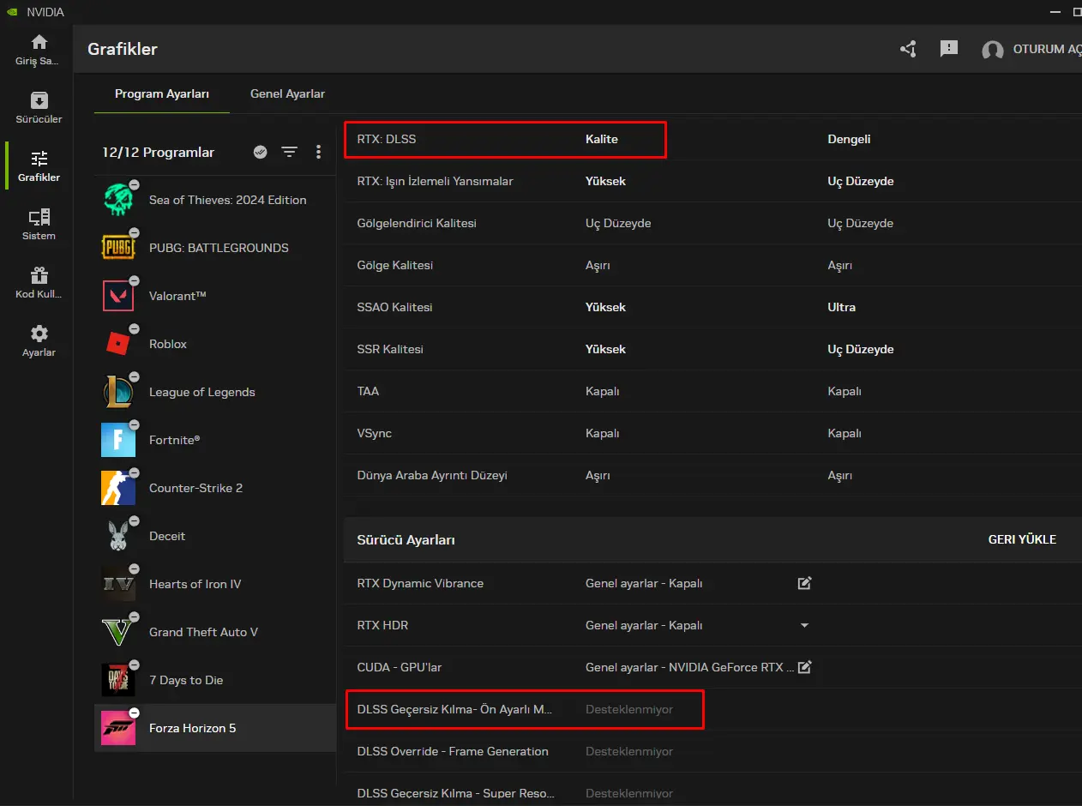Click RTX: Işın İzlemeli Yansımalar row label

pos(436,181)
